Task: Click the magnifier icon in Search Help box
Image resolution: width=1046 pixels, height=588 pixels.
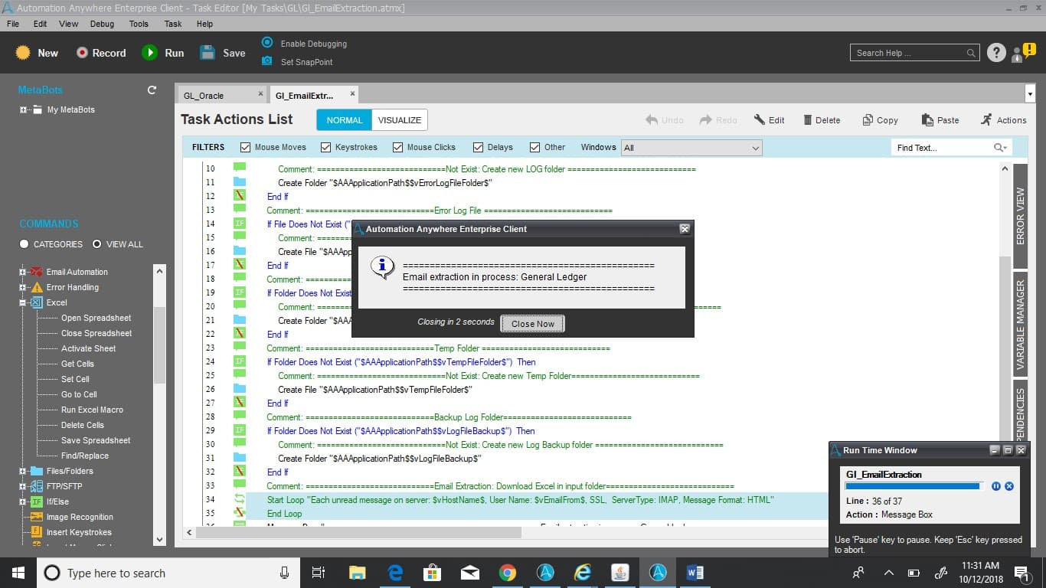Action: [x=971, y=53]
